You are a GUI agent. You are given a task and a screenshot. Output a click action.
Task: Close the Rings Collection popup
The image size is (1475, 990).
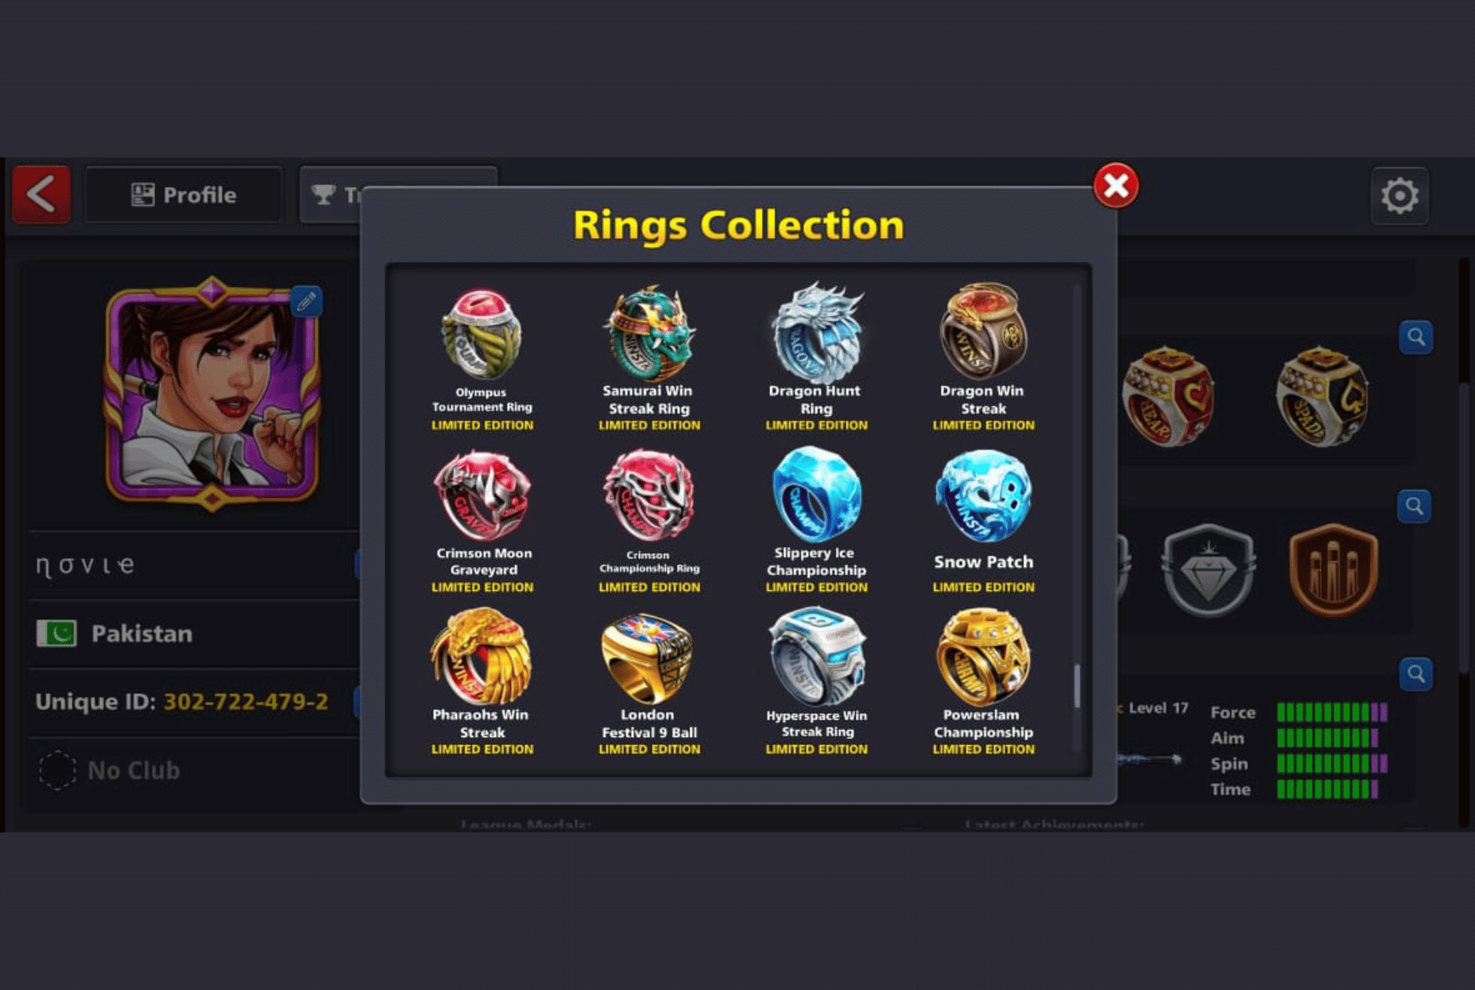coord(1116,185)
